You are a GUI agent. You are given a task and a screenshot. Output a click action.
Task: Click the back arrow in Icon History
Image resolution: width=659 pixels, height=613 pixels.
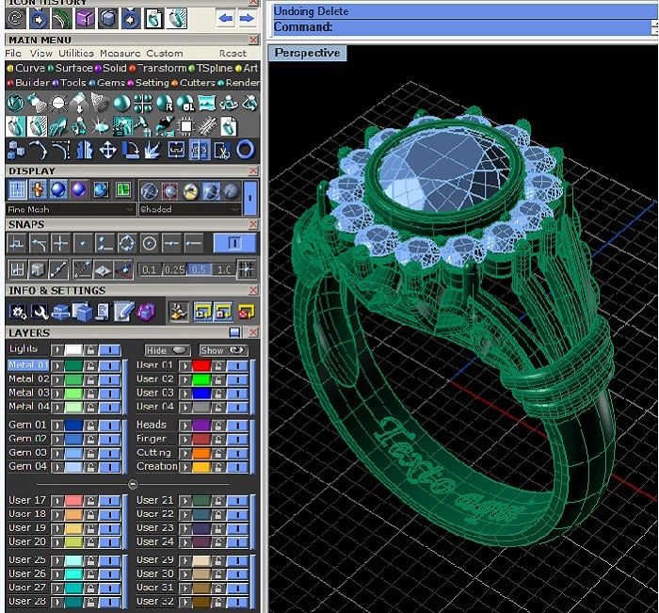coord(225,18)
